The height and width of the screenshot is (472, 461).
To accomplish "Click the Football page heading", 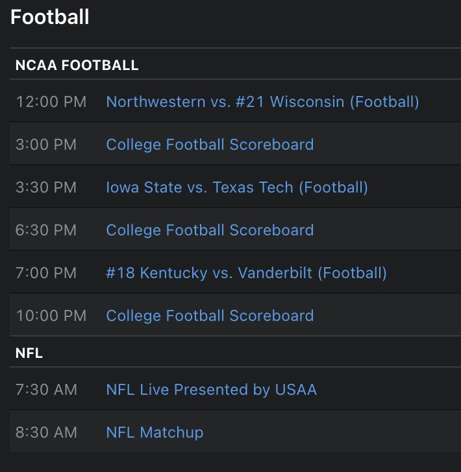I will pyautogui.click(x=50, y=18).
